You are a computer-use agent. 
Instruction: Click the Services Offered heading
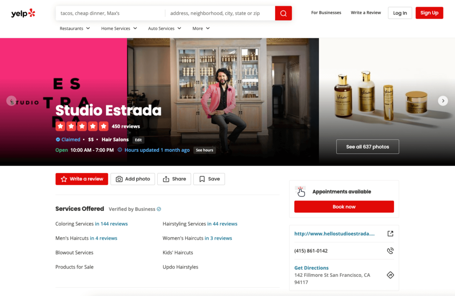click(80, 209)
